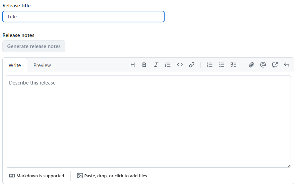
Task: Insert an unordered bullet list
Action: pyautogui.click(x=221, y=65)
